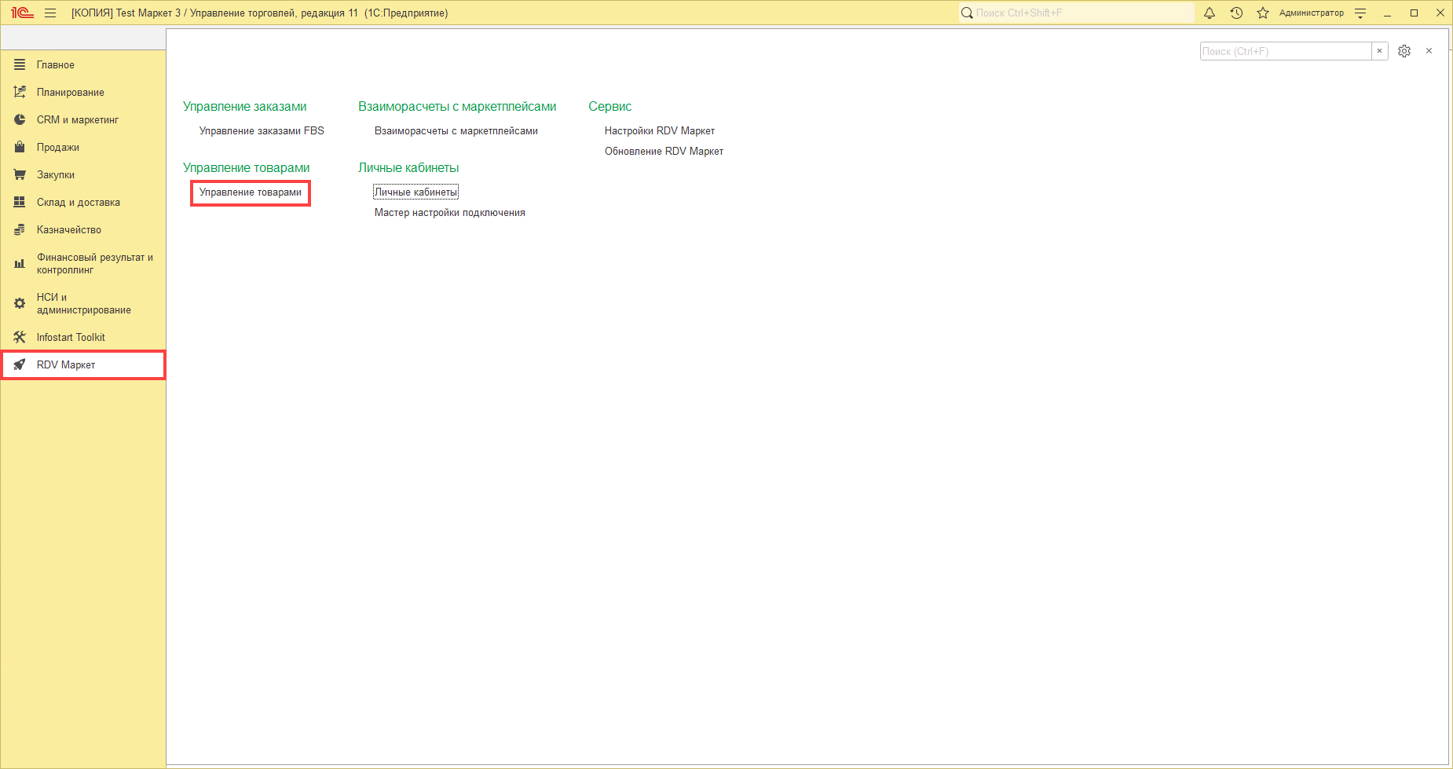Open НСИ и администрирование section
Viewport: 1453px width, 769px height.
[83, 303]
